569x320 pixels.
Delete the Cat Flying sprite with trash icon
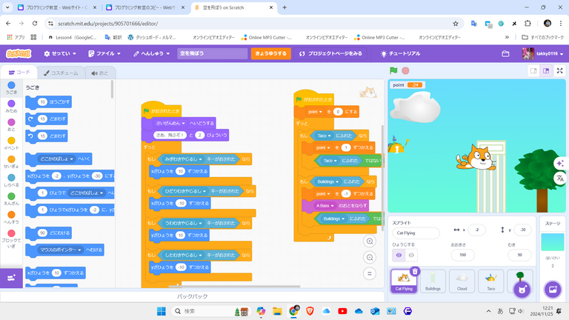(415, 271)
